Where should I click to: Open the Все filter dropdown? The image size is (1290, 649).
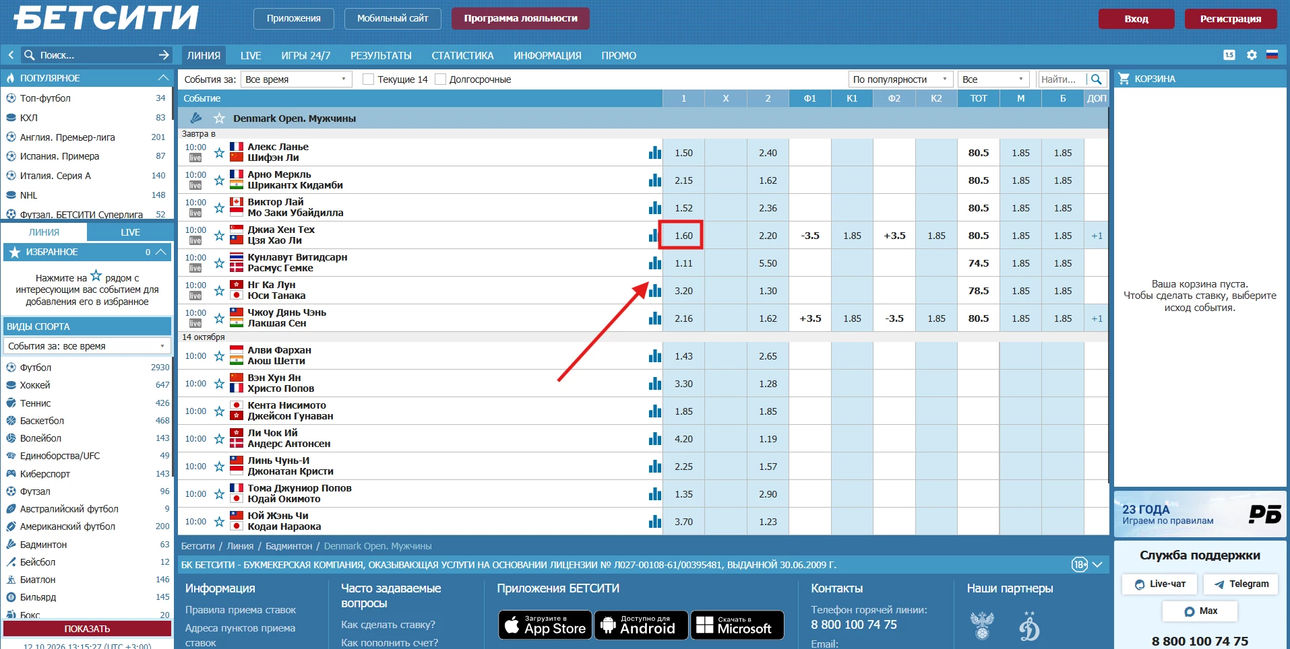coord(993,79)
